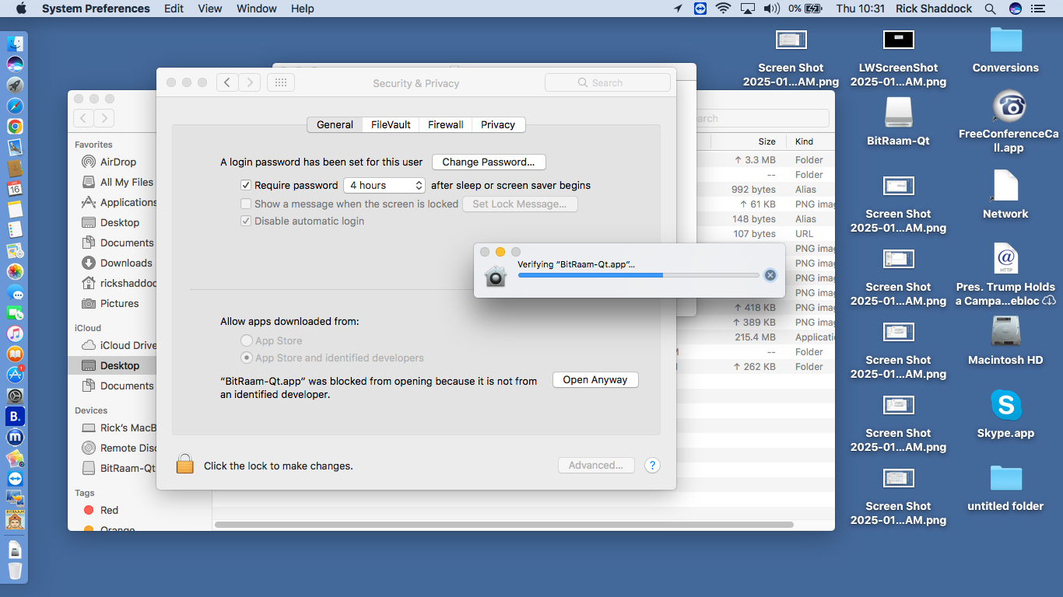
Task: Open the Window menu
Action: (257, 9)
